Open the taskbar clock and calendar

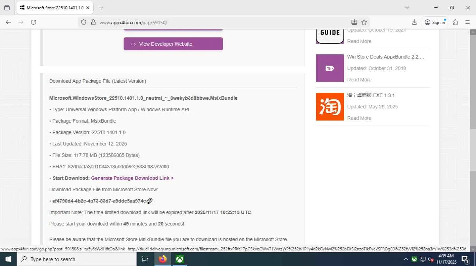[446, 259]
